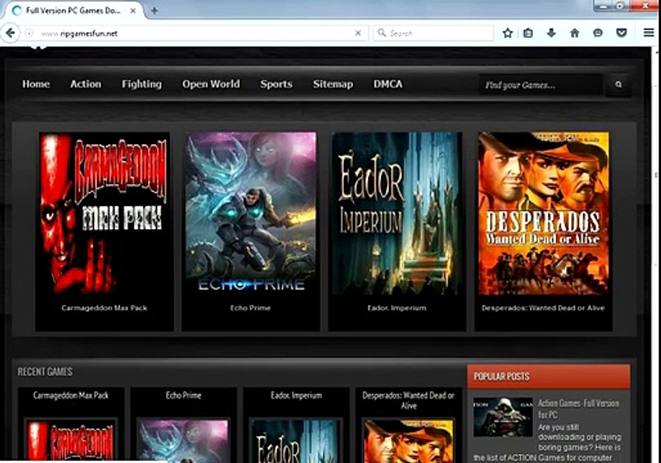Open the DMCA page
The height and width of the screenshot is (463, 661).
coord(388,84)
